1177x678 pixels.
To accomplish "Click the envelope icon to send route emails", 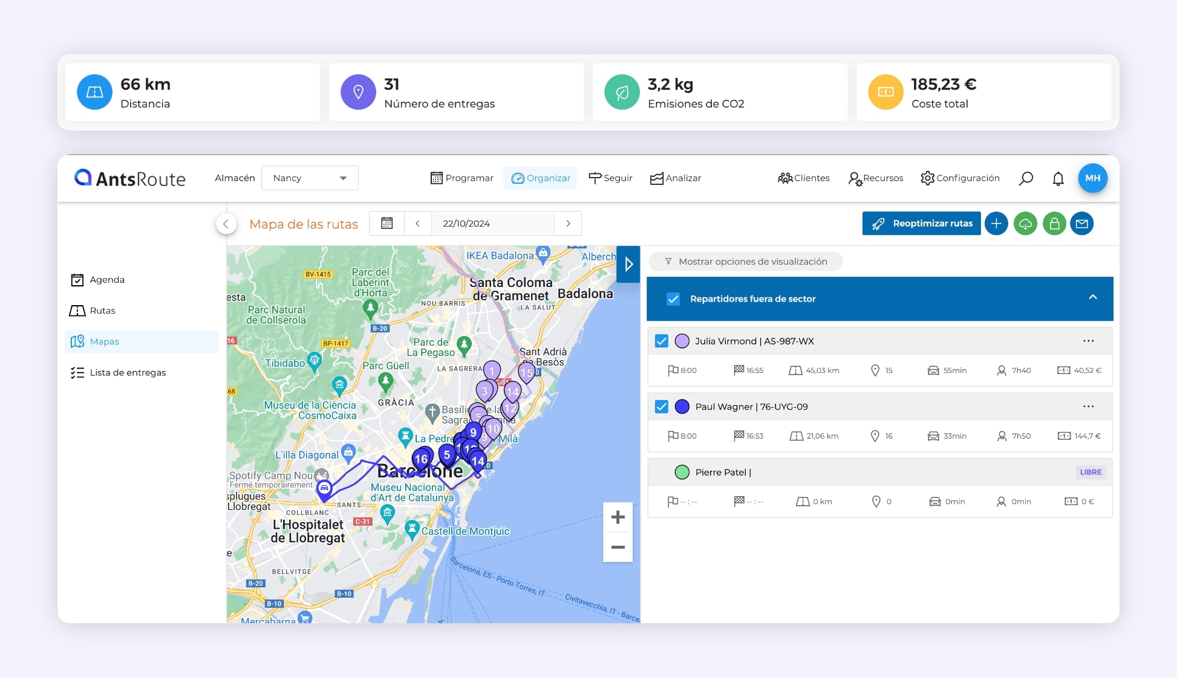I will coord(1083,223).
